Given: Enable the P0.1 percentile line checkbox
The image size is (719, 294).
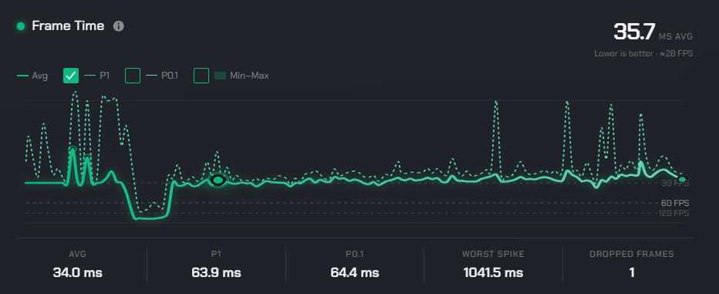Looking at the screenshot, I should pos(133,76).
